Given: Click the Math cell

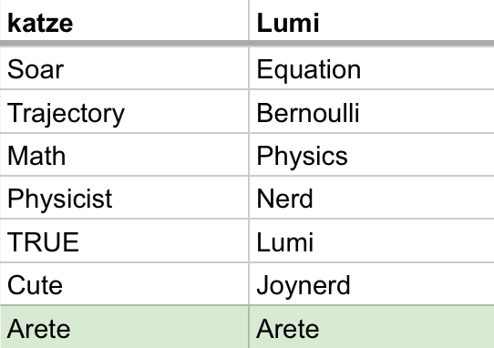Looking at the screenshot, I should 124,155.
